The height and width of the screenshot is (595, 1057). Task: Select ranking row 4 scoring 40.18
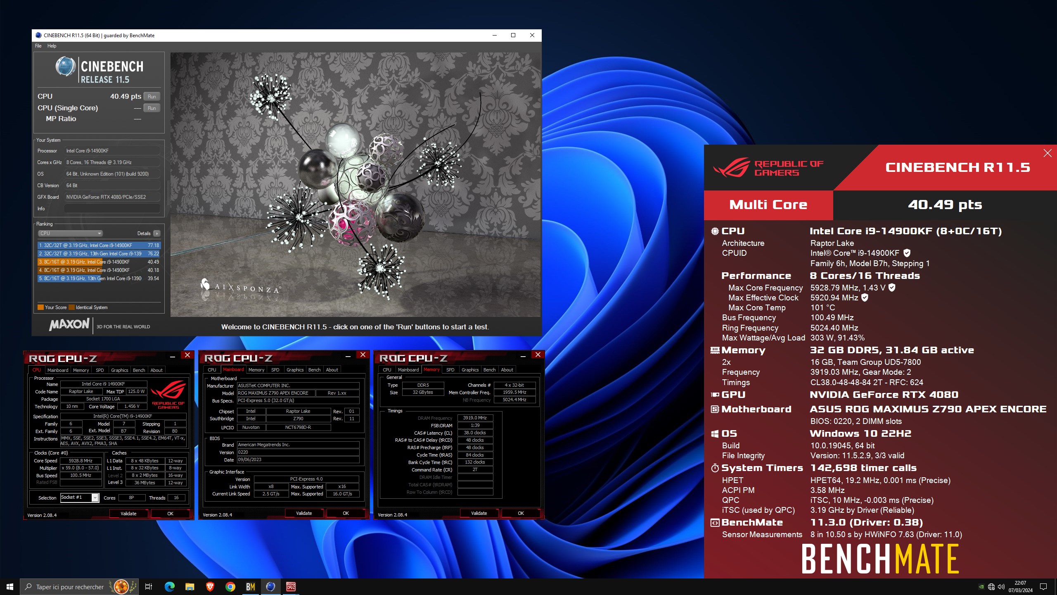(99, 270)
